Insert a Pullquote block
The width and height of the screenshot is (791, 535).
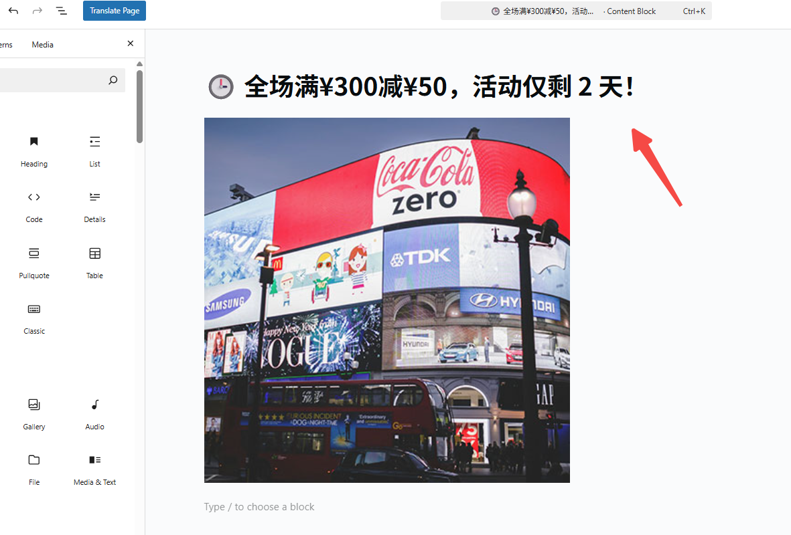pos(34,262)
